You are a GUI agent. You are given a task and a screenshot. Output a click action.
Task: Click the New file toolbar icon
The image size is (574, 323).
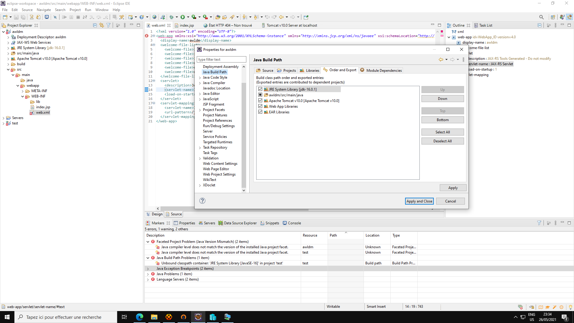[x=5, y=17]
